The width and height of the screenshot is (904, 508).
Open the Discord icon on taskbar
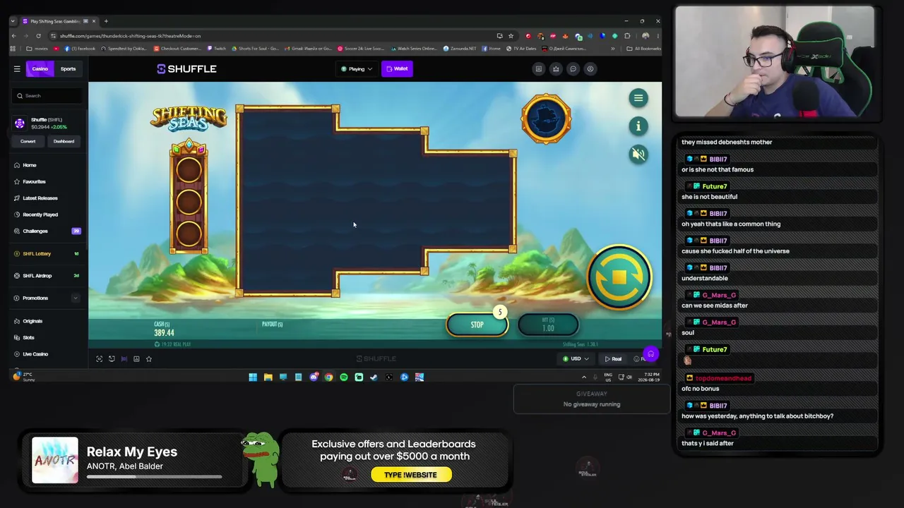pyautogui.click(x=314, y=377)
